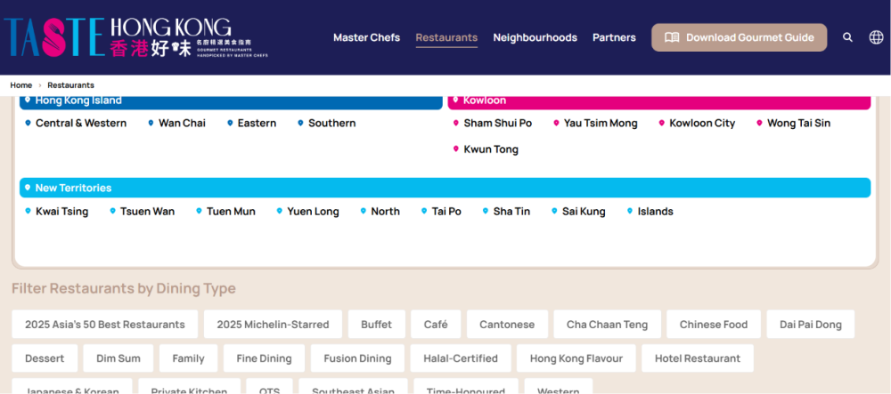Filter by Hong Kong Flavour
The width and height of the screenshot is (891, 394).
tap(576, 358)
